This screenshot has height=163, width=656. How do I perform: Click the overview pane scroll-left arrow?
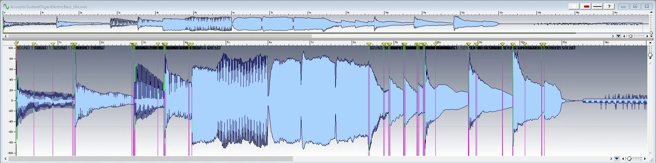(x=6, y=36)
